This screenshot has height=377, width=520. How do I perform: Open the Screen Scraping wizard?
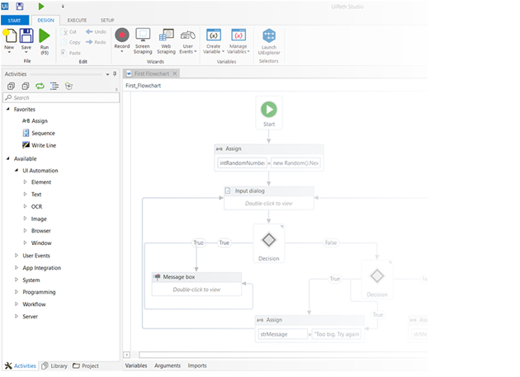coord(143,41)
